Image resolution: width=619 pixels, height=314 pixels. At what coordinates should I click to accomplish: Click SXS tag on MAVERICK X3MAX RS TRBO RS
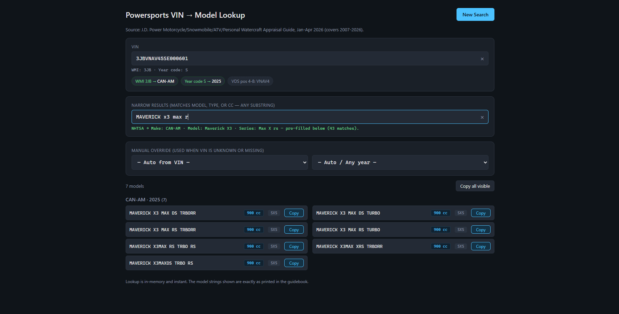[274, 246]
